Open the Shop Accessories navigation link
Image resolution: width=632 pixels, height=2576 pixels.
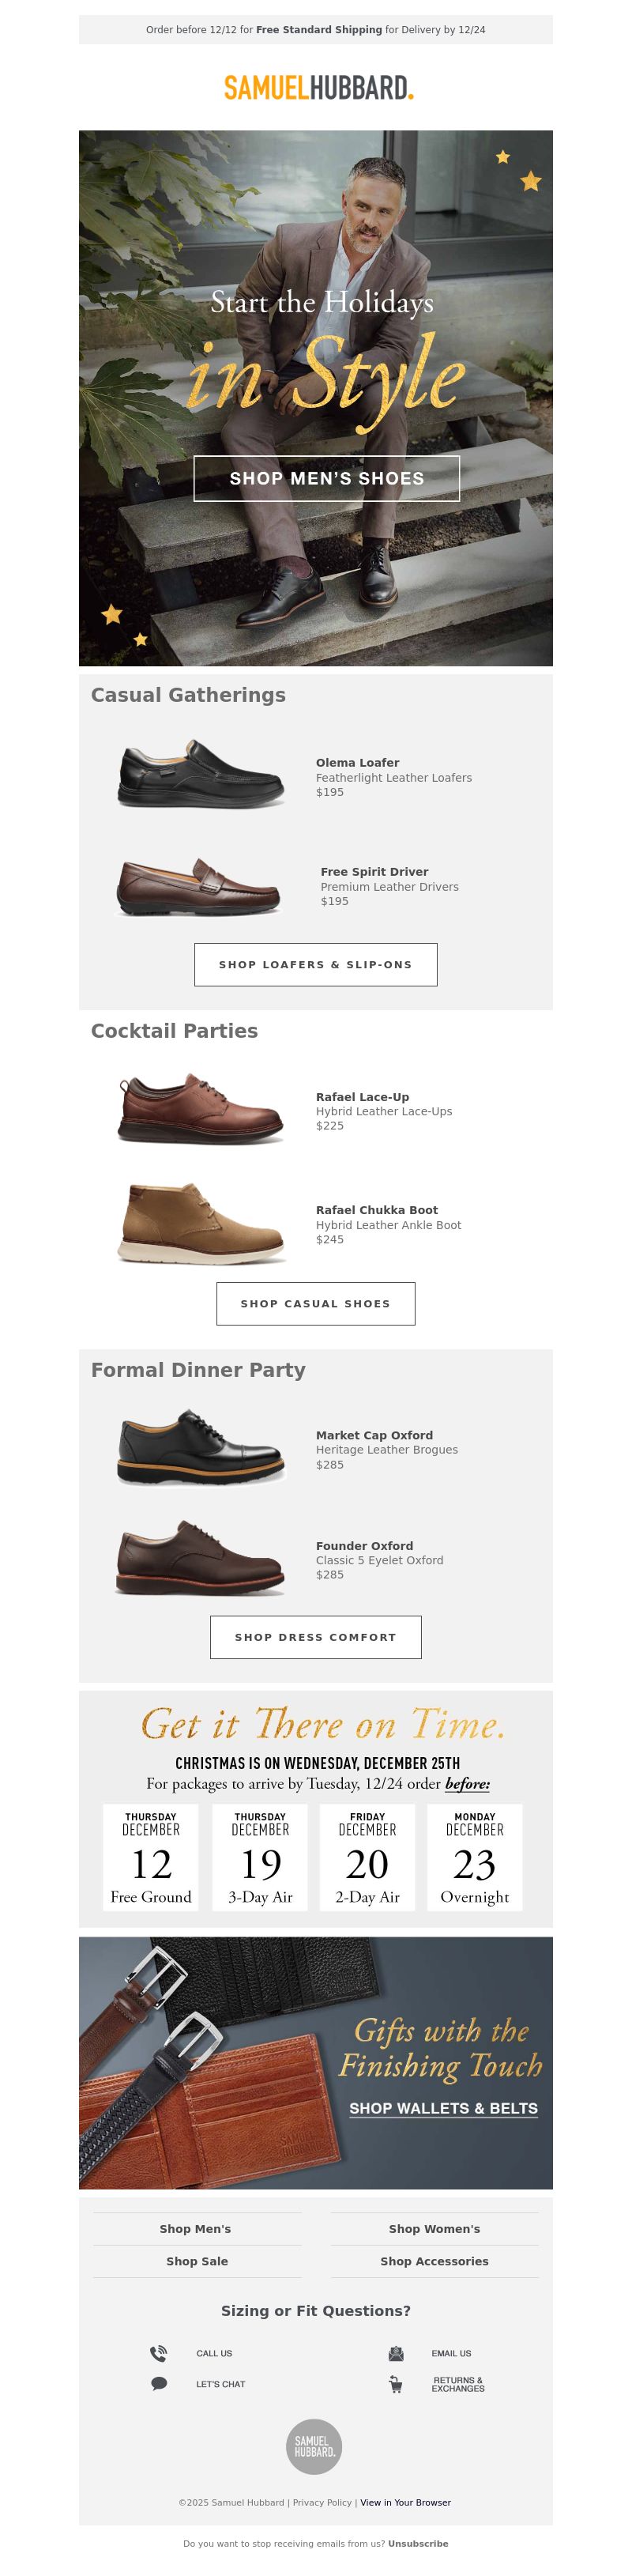[434, 2261]
